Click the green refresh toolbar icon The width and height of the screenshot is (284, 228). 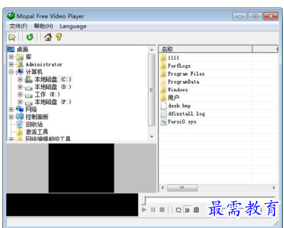(30, 37)
